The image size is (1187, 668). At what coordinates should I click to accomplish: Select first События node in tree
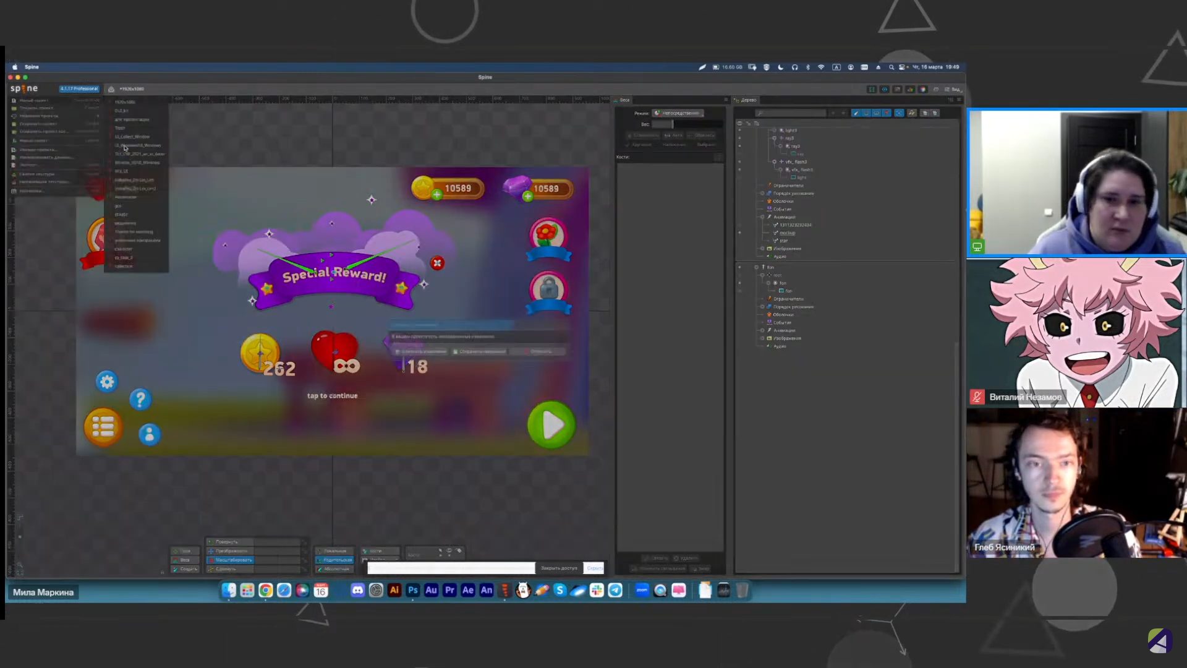(782, 209)
